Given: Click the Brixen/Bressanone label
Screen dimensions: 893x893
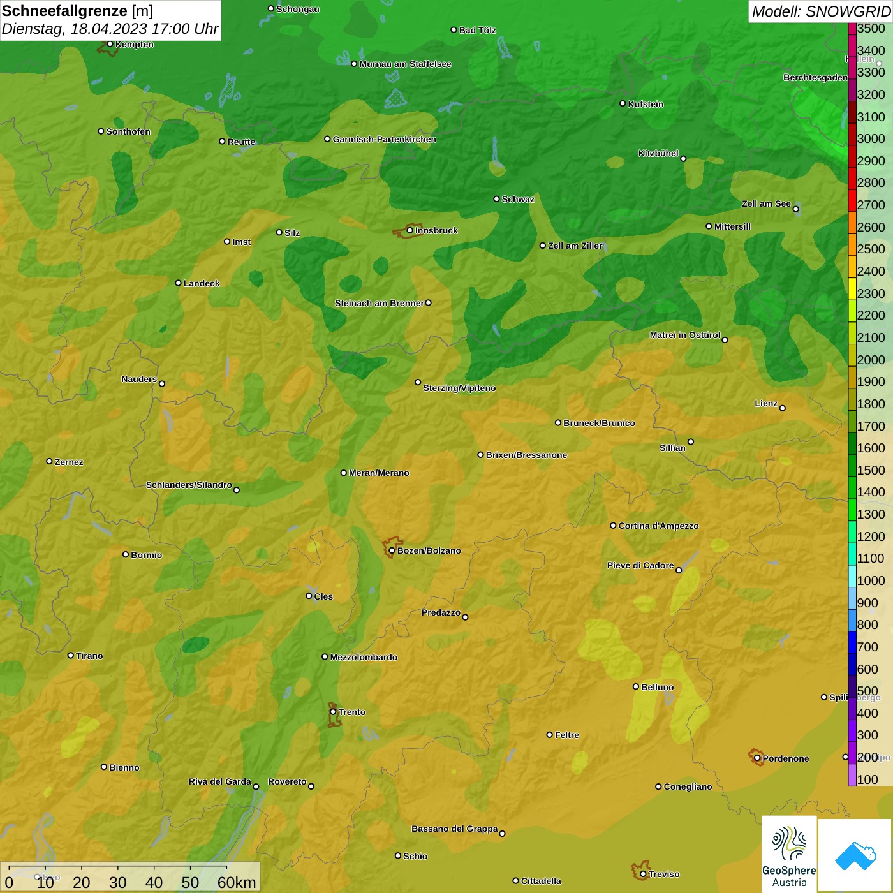Looking at the screenshot, I should coord(526,455).
